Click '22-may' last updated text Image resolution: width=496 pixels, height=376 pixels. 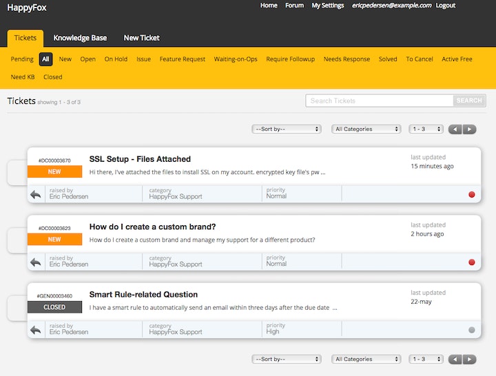coord(421,302)
